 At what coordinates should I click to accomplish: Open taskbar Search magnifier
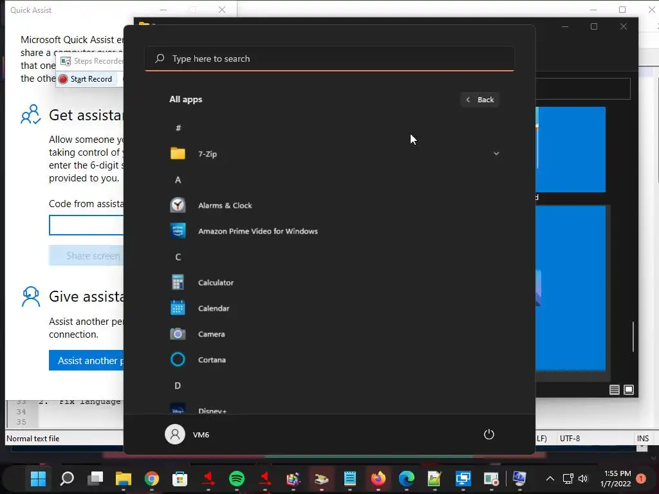pyautogui.click(x=67, y=479)
